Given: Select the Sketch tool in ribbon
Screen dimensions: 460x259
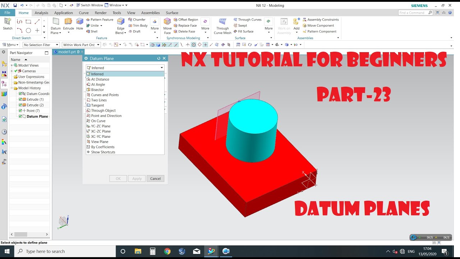Looking at the screenshot, I should point(8,24).
